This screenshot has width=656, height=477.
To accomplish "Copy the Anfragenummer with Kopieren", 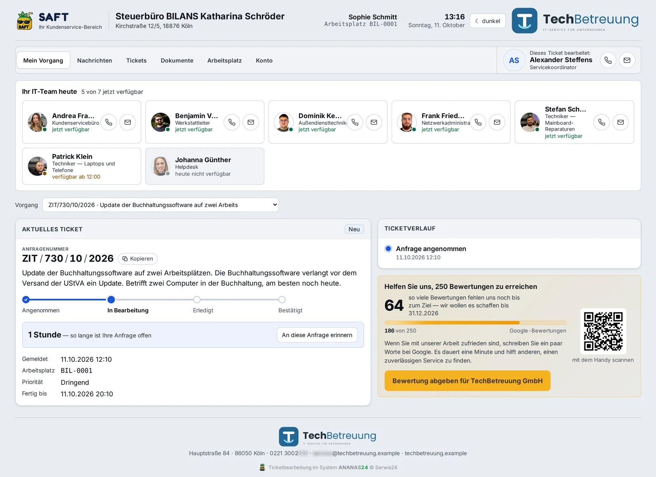I will point(138,259).
